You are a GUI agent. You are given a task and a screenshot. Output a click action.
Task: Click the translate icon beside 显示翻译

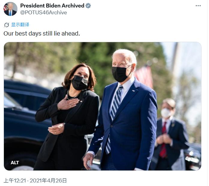coord(7,25)
